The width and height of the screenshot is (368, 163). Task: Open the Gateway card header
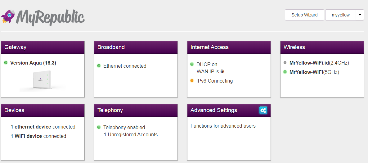tap(43, 47)
